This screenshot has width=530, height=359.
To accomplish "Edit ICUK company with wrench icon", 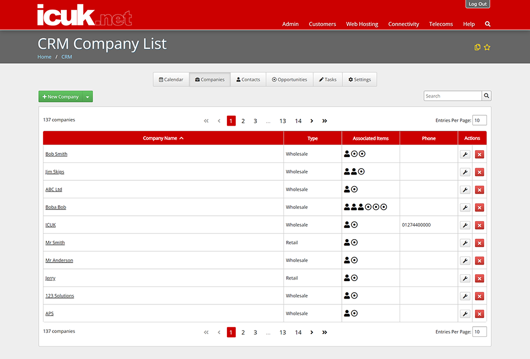I will (465, 225).
